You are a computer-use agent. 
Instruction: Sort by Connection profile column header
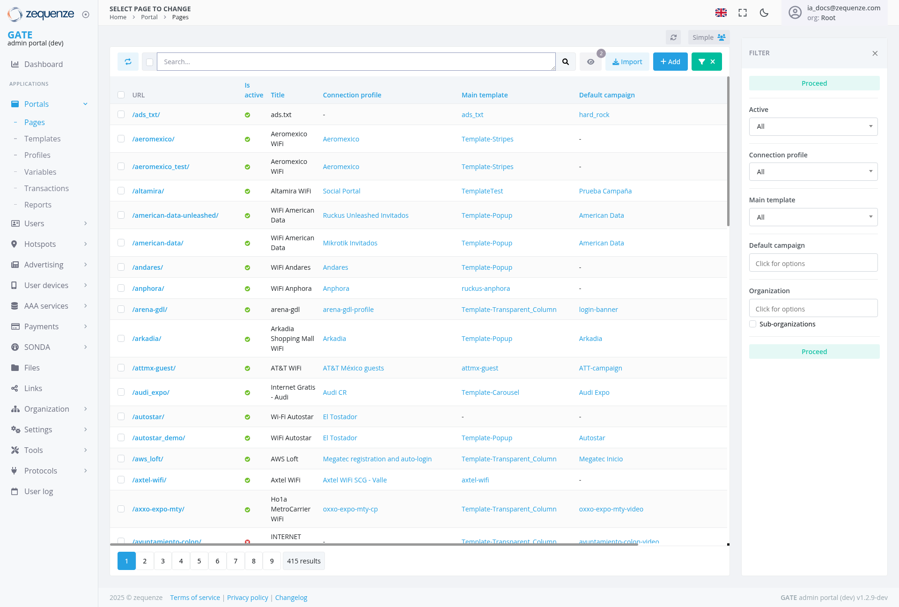[352, 95]
